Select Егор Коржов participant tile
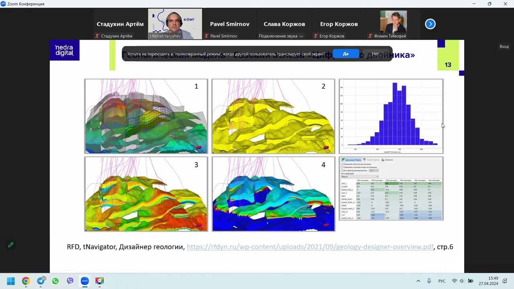The height and width of the screenshot is (289, 514). click(339, 24)
